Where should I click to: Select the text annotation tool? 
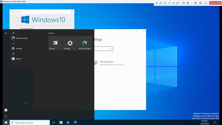tap(173, 3)
